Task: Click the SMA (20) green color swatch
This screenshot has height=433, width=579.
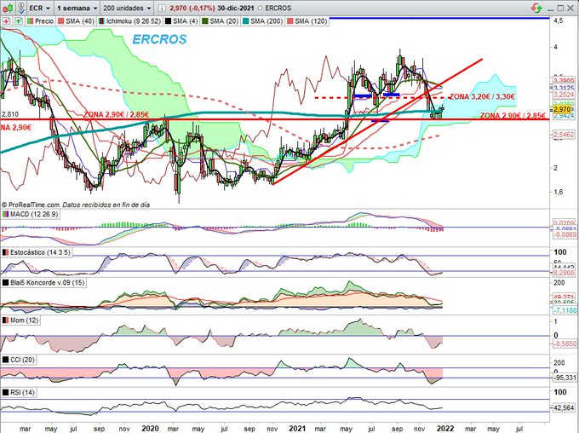Action: tap(205, 21)
